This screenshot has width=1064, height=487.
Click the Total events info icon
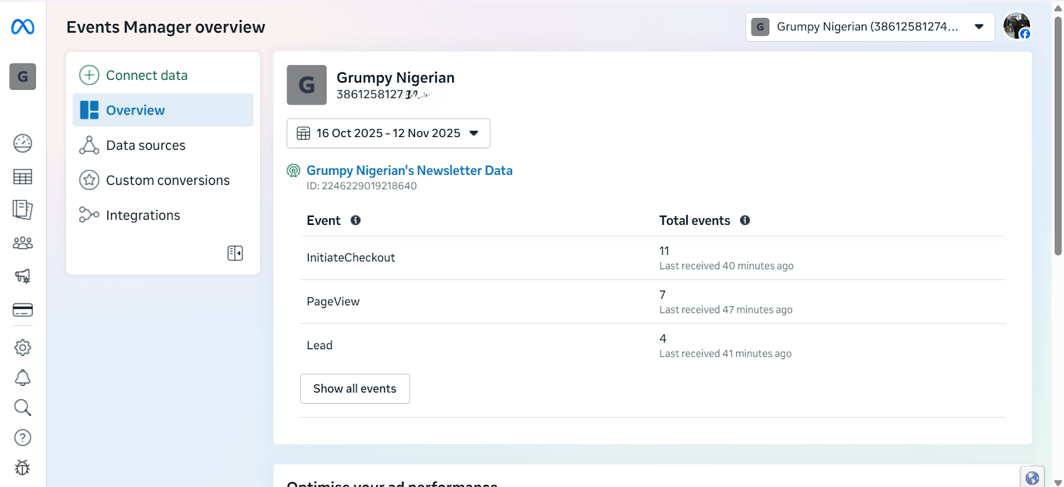[745, 220]
